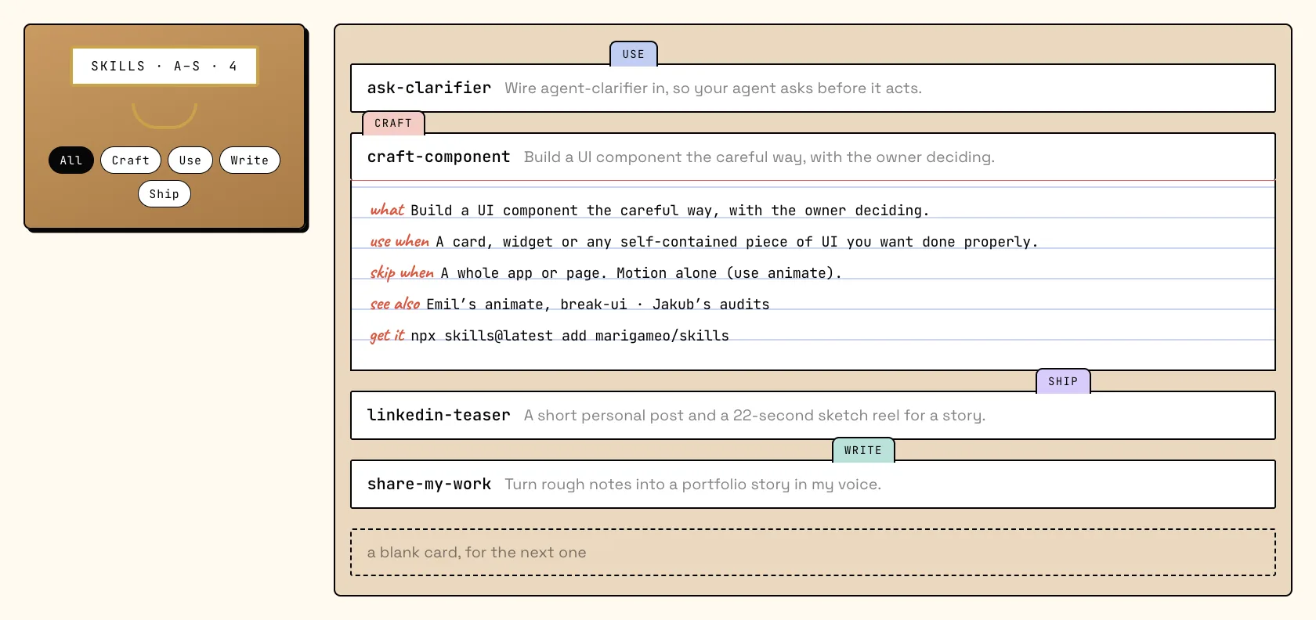Screen dimensions: 1316x620
Task: Open the share-my-work skill card
Action: coord(813,485)
